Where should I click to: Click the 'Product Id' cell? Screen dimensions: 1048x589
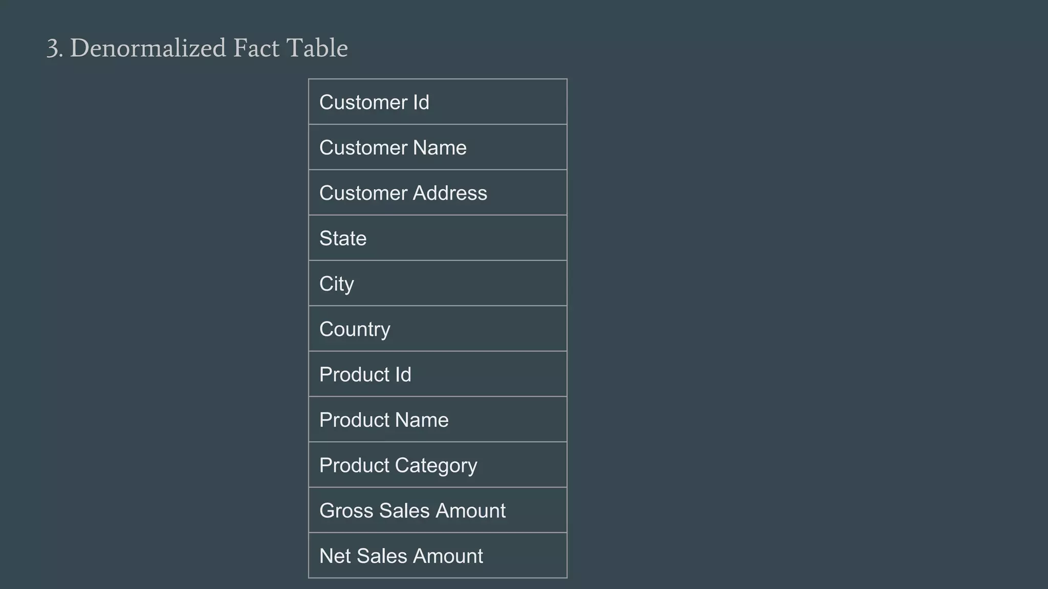pyautogui.click(x=438, y=374)
